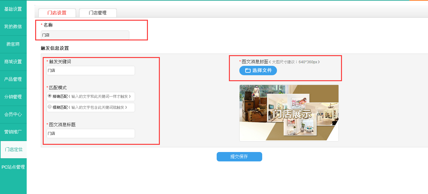The height and width of the screenshot is (194, 428).
Task: Open the 门店设置 tab
Action: [57, 13]
